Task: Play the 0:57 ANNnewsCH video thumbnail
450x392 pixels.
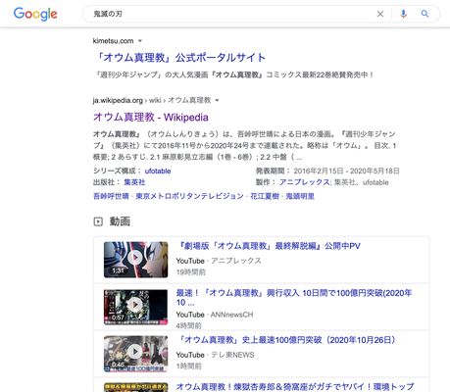Action: 135,307
